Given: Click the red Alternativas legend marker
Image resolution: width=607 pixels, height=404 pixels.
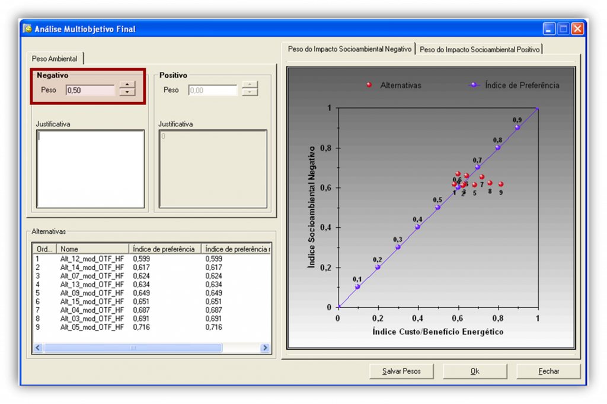Looking at the screenshot, I should 369,85.
